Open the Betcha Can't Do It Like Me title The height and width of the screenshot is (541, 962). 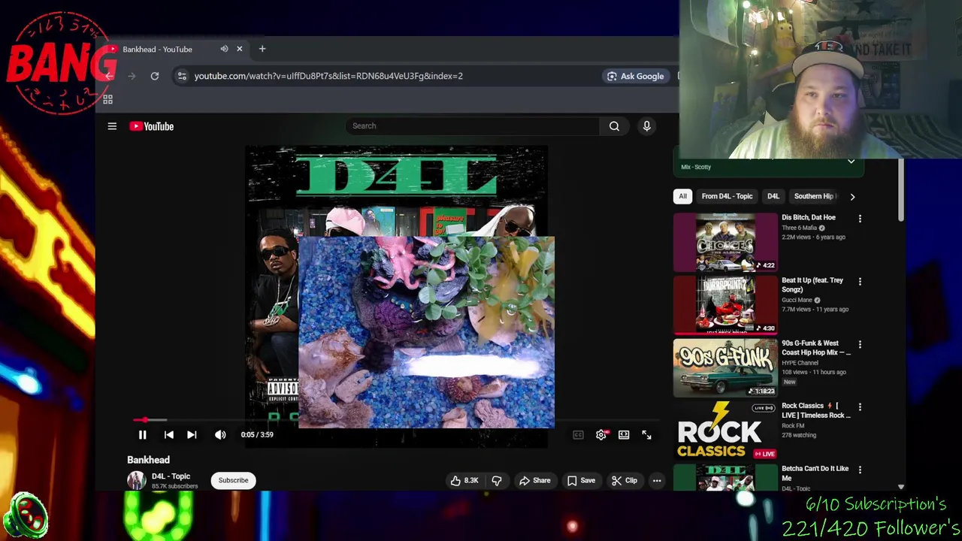(x=815, y=473)
